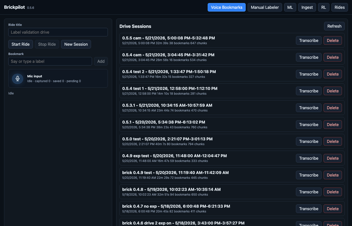This screenshot has height=226, width=352.
Task: Transcribe the brick 0.4.8 session
Action: 309,192
